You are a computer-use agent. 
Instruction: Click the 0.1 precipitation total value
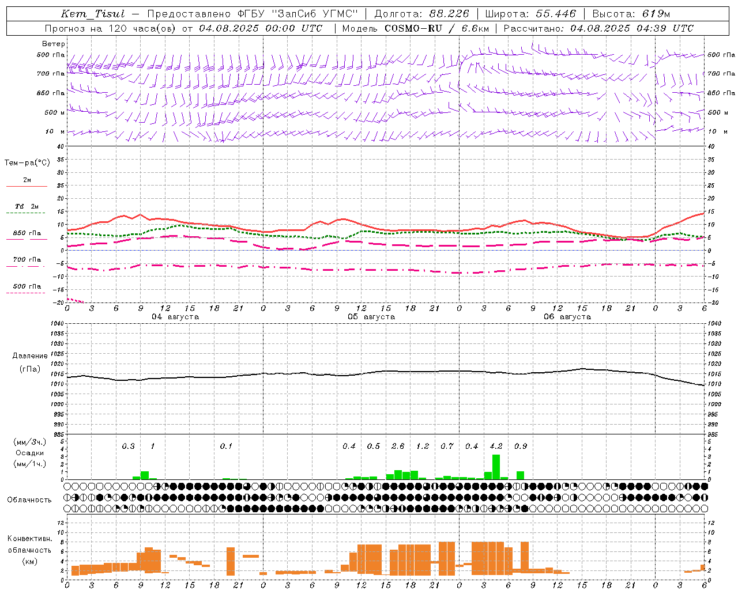coord(226,447)
